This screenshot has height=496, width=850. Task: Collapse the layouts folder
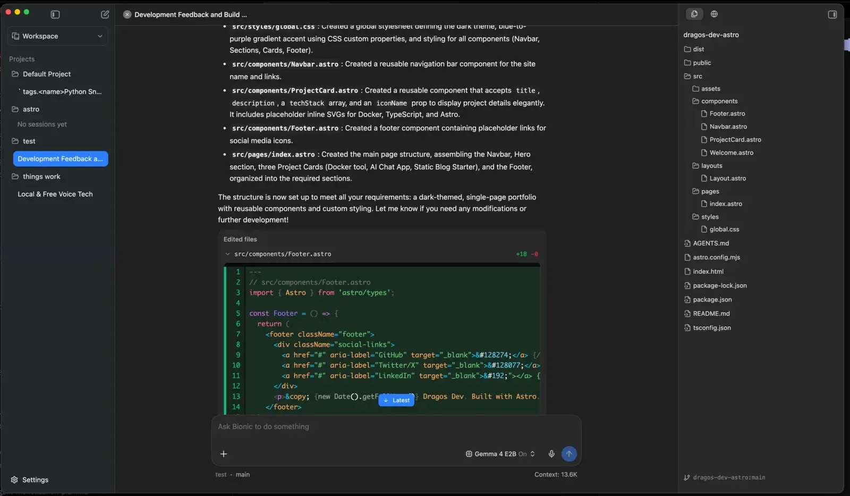pos(707,166)
